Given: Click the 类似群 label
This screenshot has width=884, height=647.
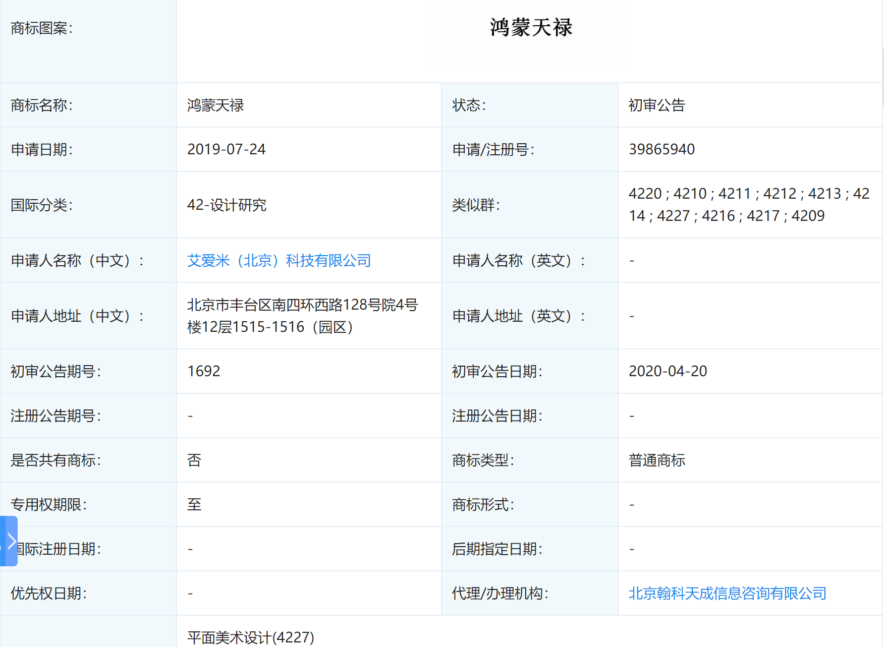Looking at the screenshot, I should 476,205.
